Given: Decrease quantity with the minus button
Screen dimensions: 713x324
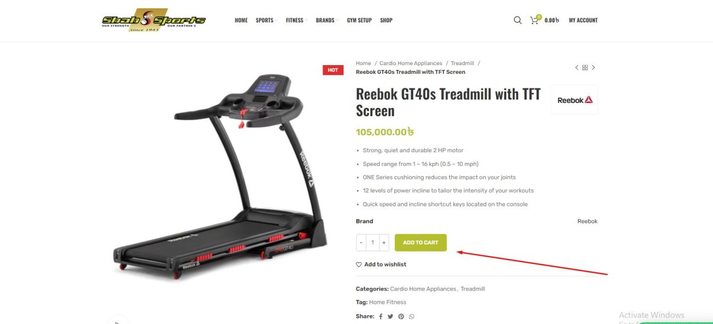Looking at the screenshot, I should coord(361,242).
